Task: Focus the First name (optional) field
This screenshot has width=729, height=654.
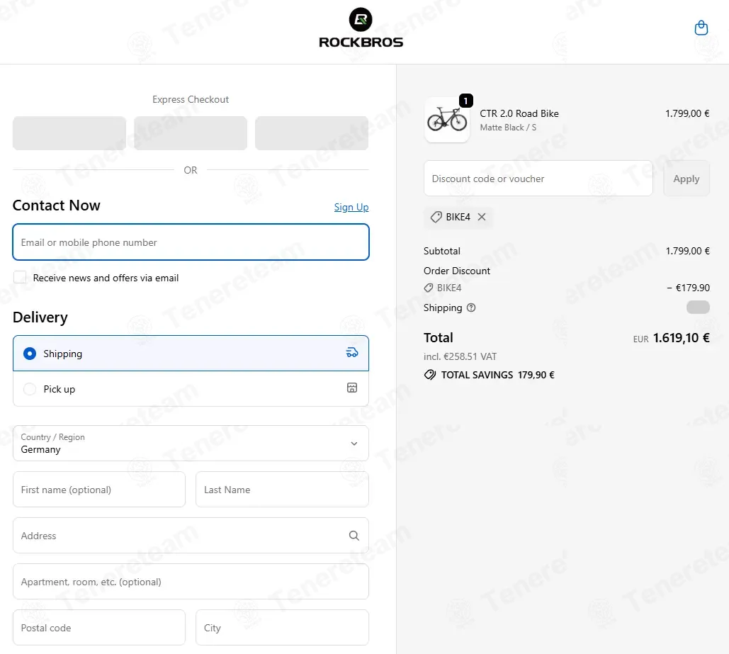Action: click(x=99, y=490)
